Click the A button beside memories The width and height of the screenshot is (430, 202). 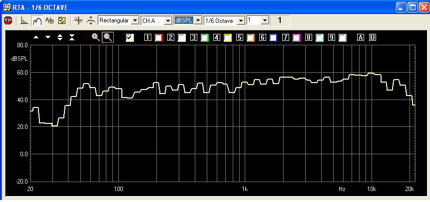click(361, 37)
